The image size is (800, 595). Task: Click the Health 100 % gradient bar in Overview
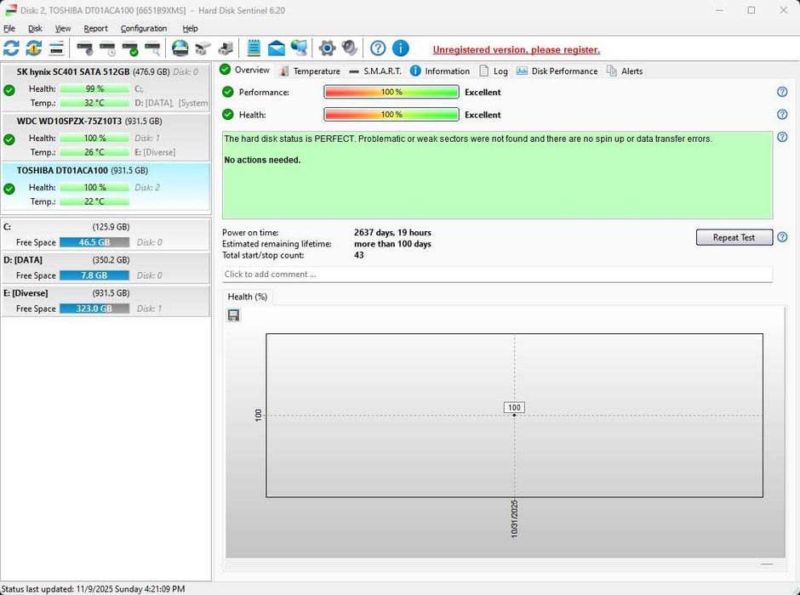point(391,115)
